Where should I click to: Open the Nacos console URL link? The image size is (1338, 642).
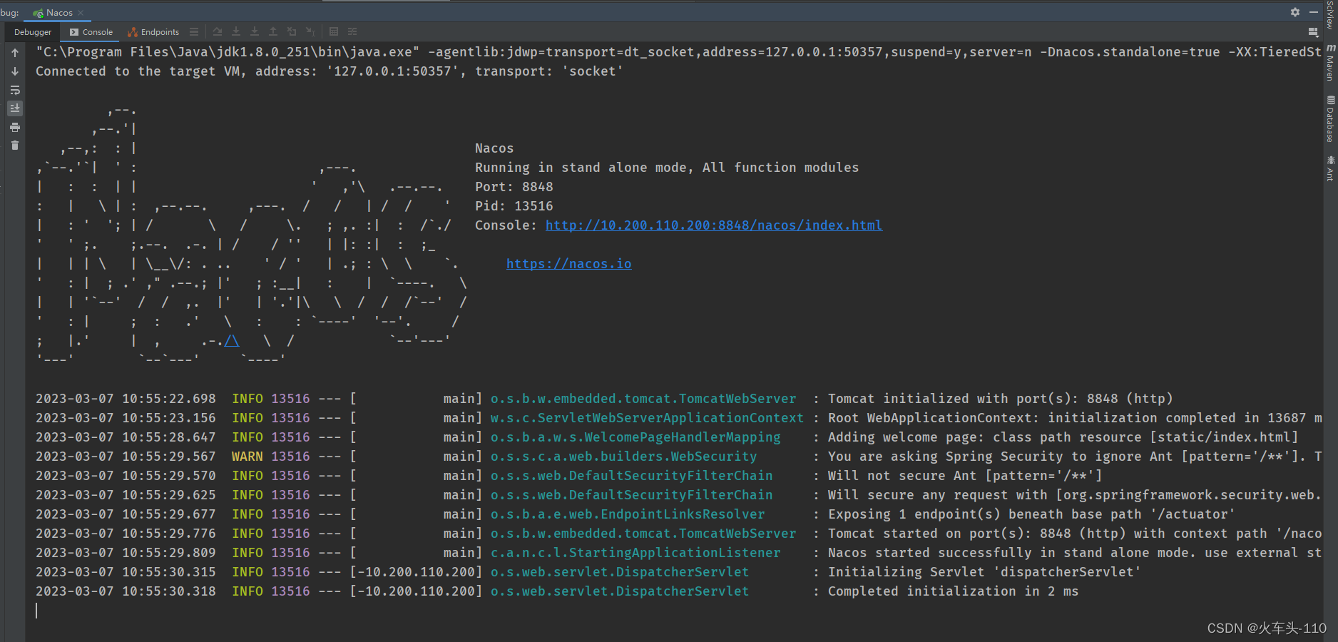[x=713, y=225]
